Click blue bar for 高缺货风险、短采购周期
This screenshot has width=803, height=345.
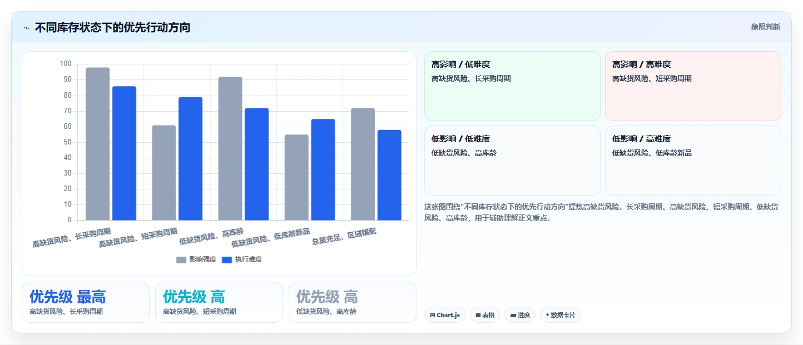click(x=190, y=158)
